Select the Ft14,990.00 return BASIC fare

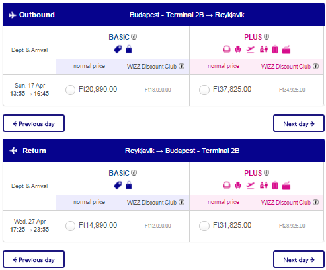point(70,226)
